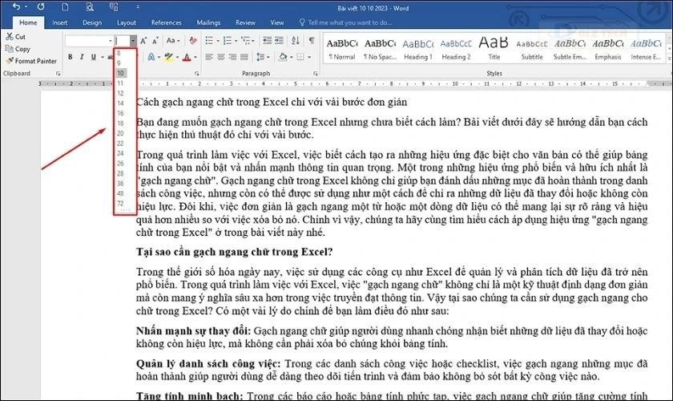673x401 pixels.
Task: Activate the Format Painter brush
Action: click(x=31, y=61)
